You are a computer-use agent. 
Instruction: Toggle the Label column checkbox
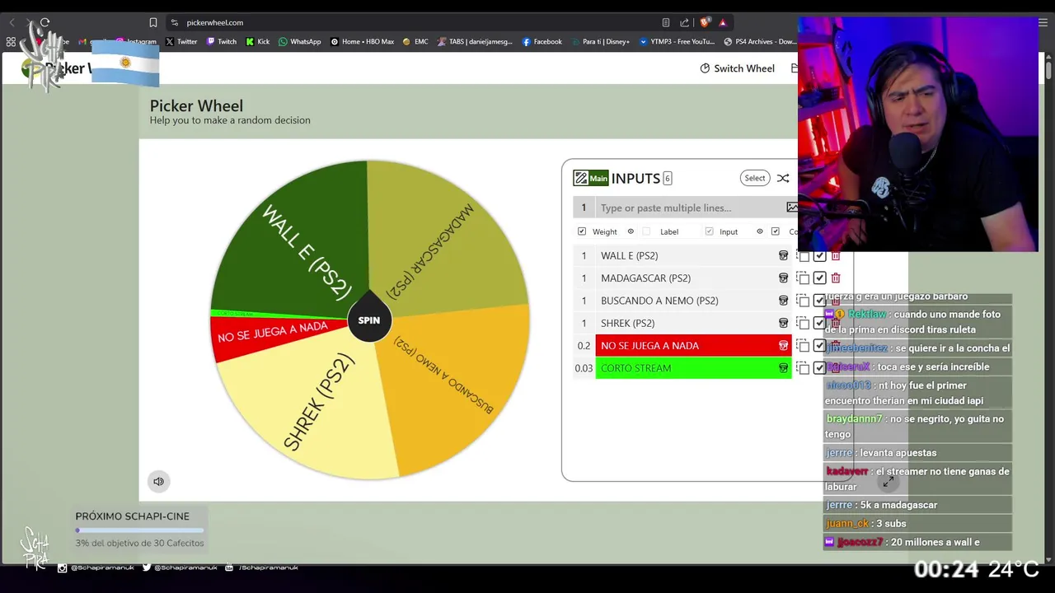point(646,231)
